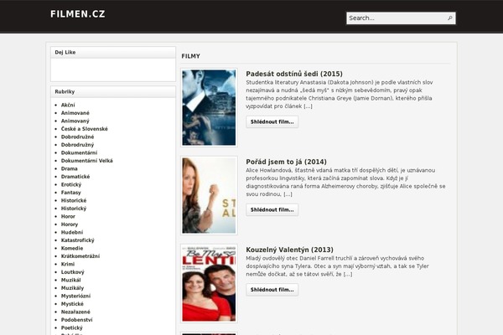Viewport: 503px width, 335px height.
Task: Click Shlédnout film button for Padesát odstínů šedi
Action: [272, 121]
